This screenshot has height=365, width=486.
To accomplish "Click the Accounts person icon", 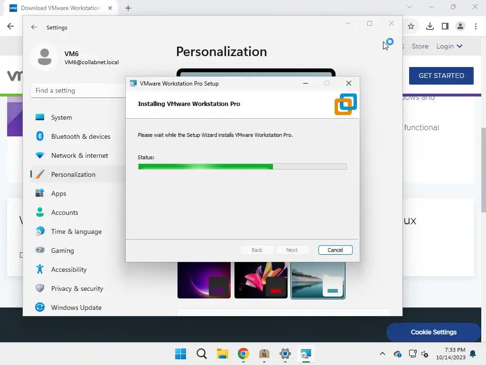I will point(40,212).
